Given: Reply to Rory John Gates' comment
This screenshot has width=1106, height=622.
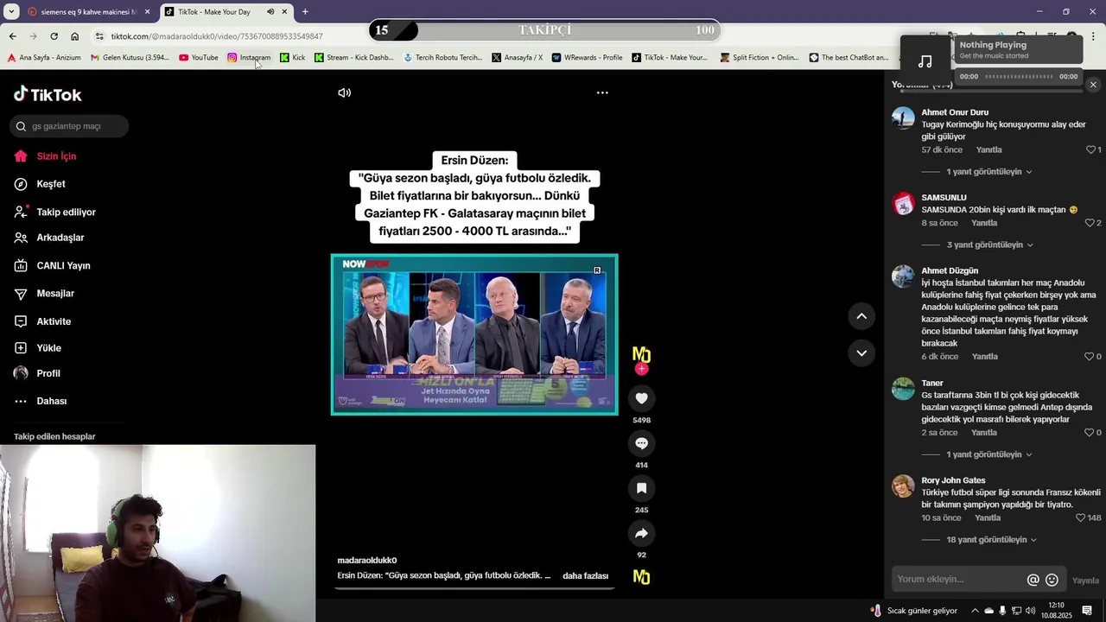Looking at the screenshot, I should [988, 517].
